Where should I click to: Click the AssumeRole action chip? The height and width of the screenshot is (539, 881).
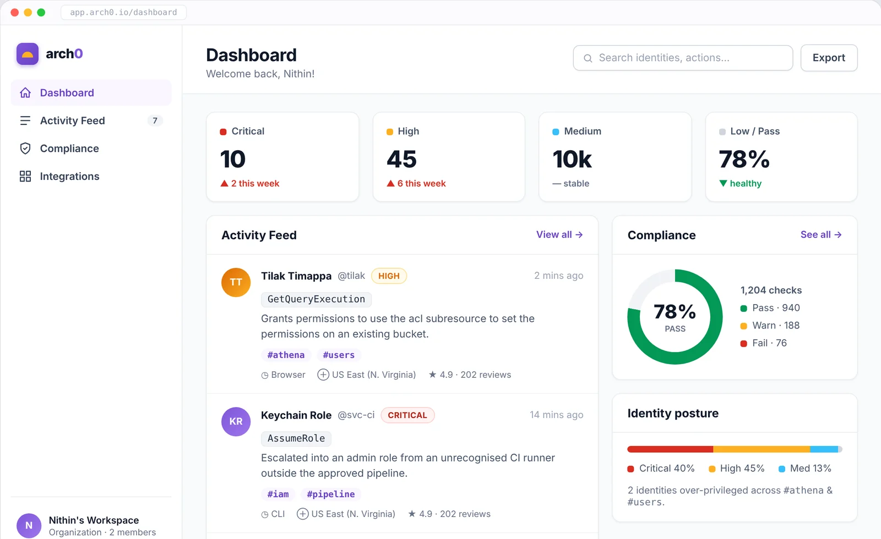(x=296, y=438)
